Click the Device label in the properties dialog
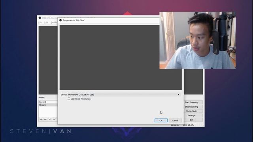 [x=64, y=95]
